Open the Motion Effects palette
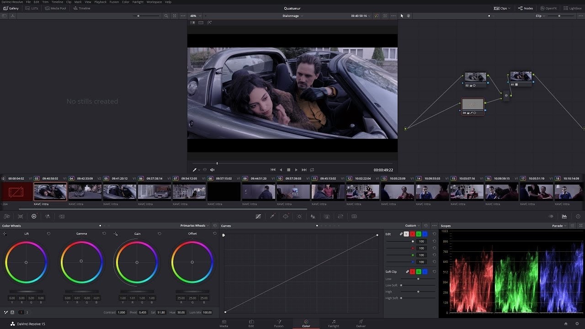585x329 pixels. pyautogui.click(x=62, y=216)
